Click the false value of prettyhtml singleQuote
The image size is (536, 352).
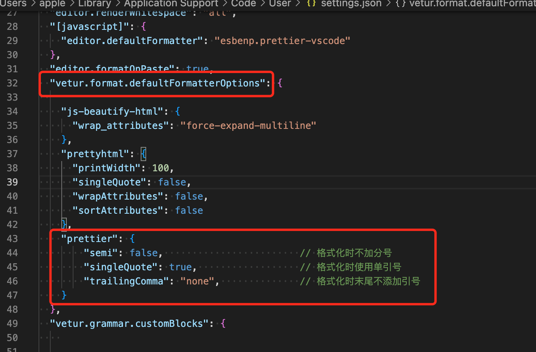coord(172,182)
